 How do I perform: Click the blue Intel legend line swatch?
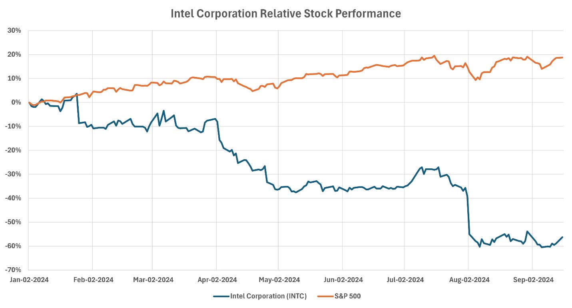[221, 296]
